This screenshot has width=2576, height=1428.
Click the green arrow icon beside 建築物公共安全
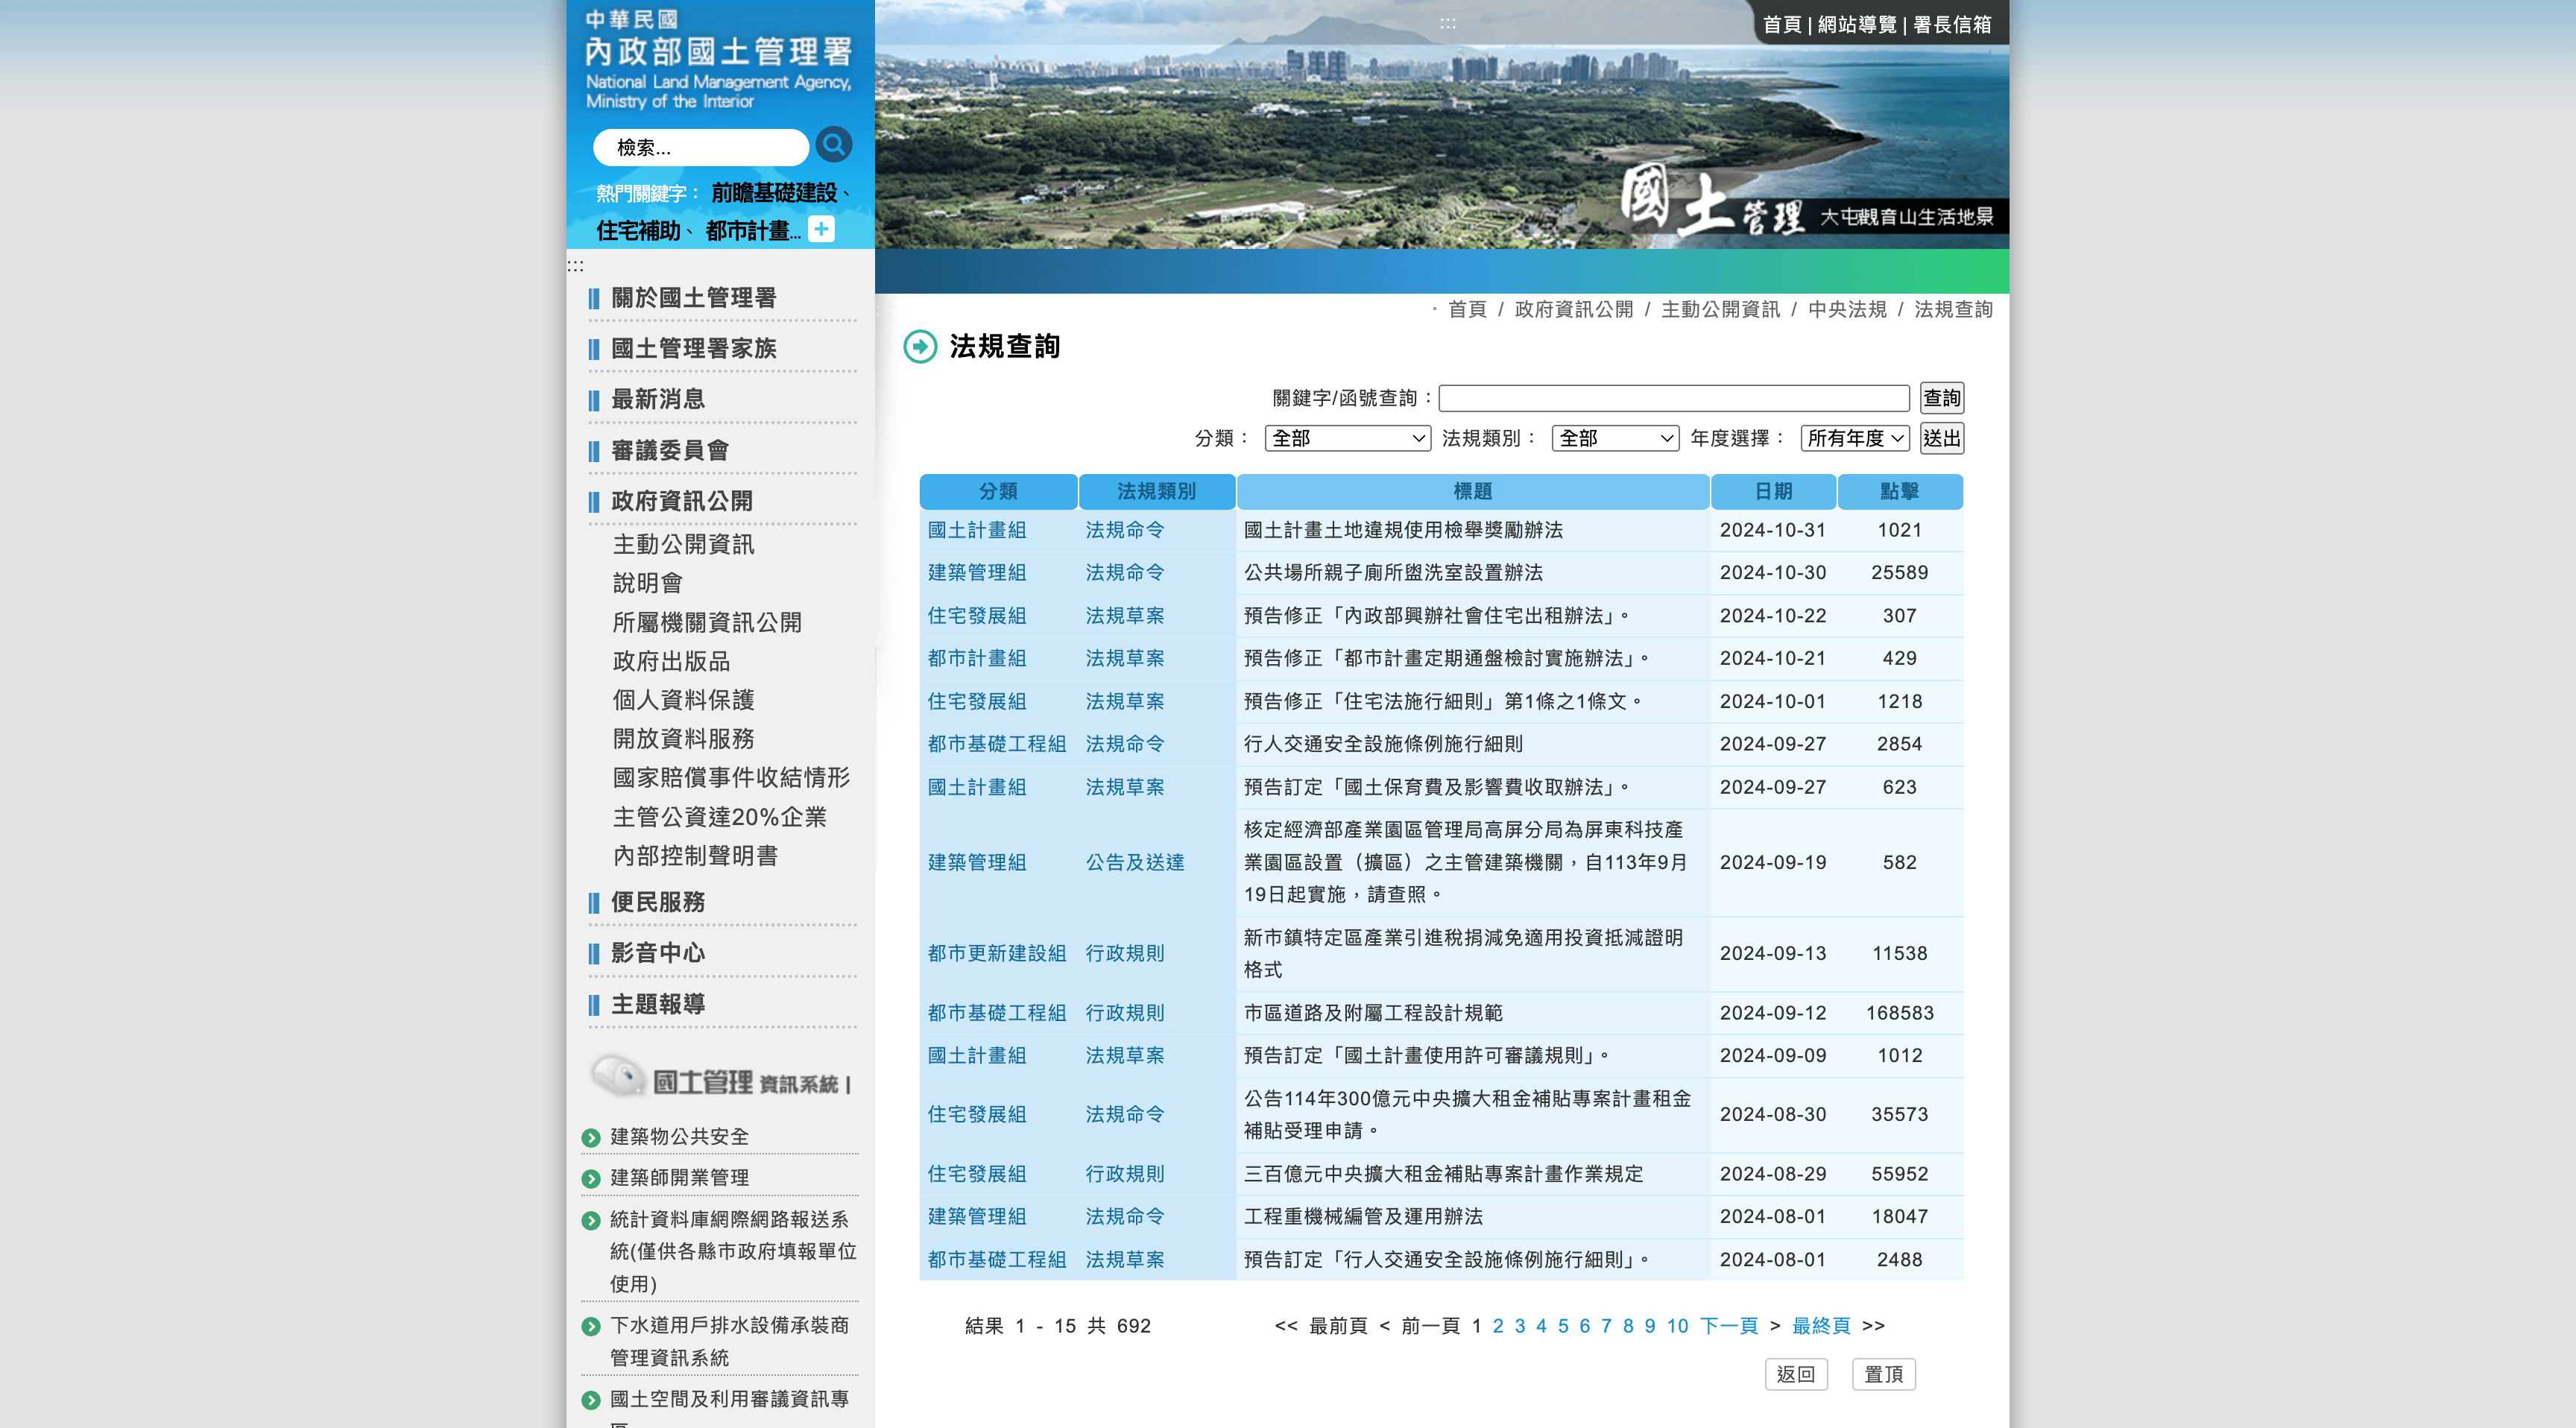click(x=591, y=1138)
